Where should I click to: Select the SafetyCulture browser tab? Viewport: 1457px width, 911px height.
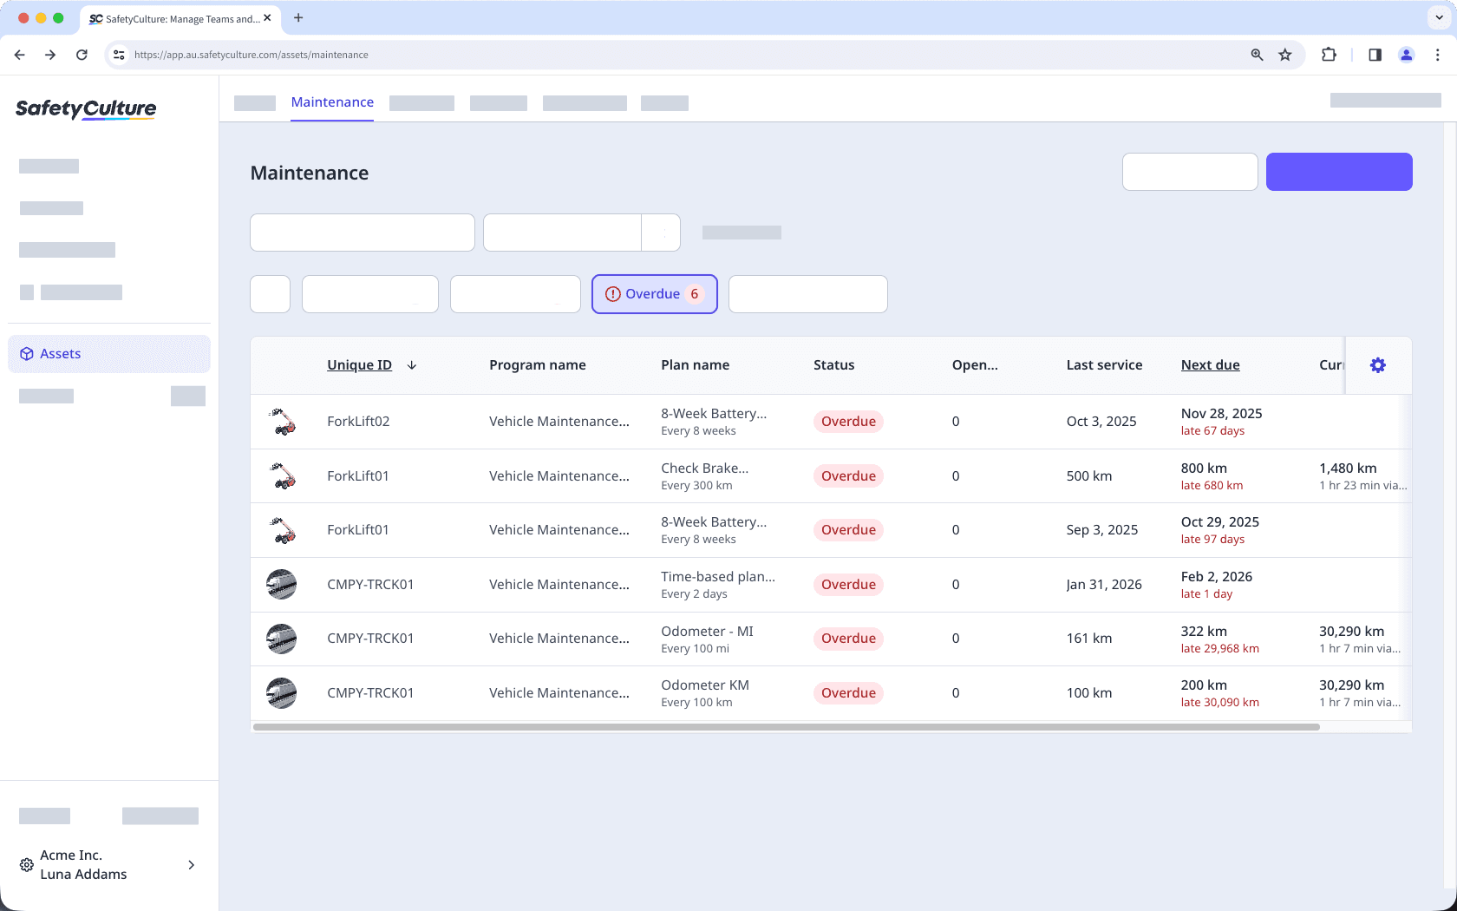pos(173,18)
